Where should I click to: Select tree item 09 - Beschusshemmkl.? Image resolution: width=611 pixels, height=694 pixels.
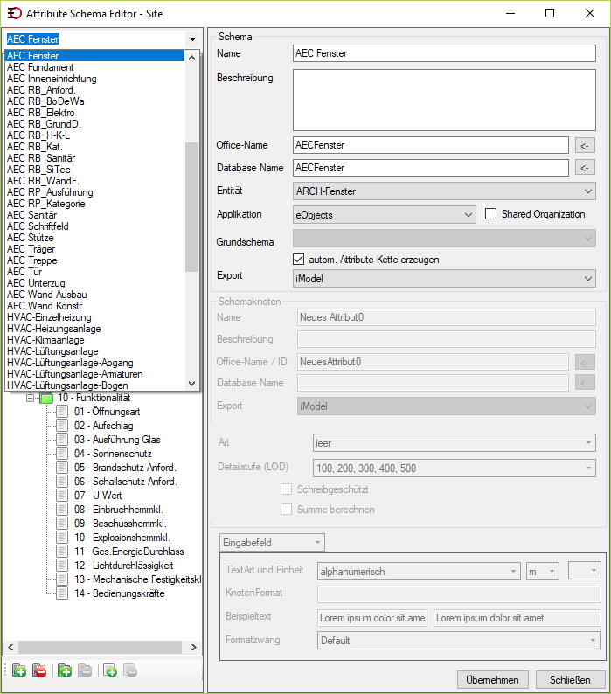[x=121, y=524]
